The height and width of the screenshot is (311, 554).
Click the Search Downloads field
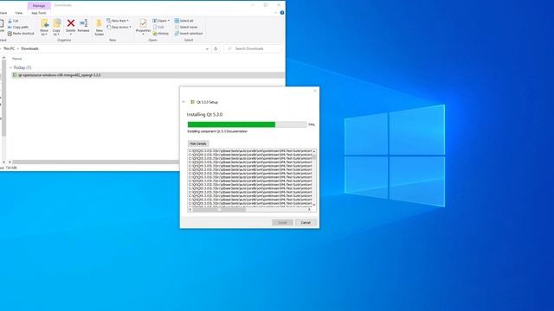tap(254, 48)
